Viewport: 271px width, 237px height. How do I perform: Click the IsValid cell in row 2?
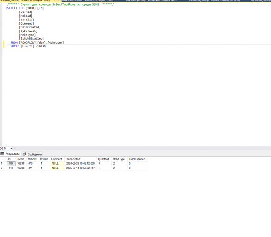tap(44, 168)
